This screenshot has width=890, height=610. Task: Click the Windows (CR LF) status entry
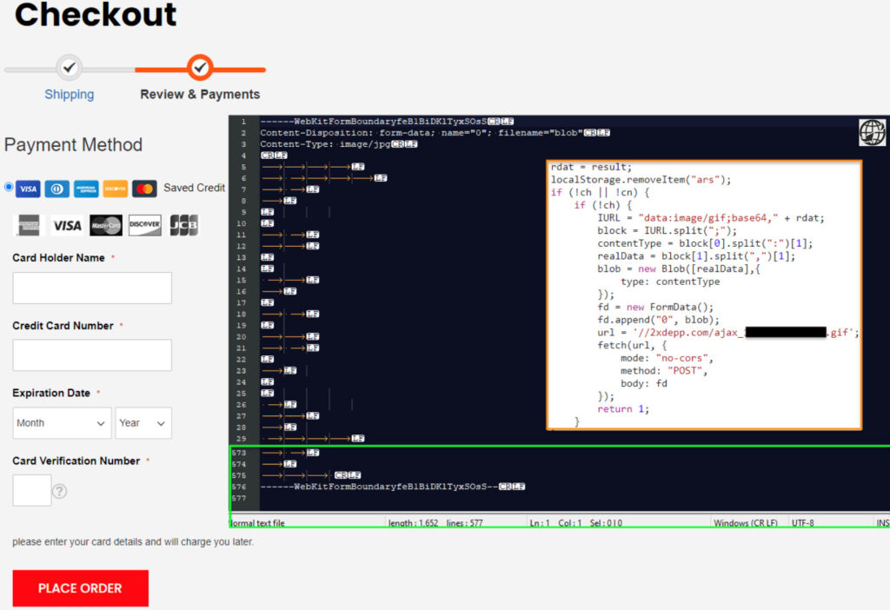pyautogui.click(x=745, y=522)
